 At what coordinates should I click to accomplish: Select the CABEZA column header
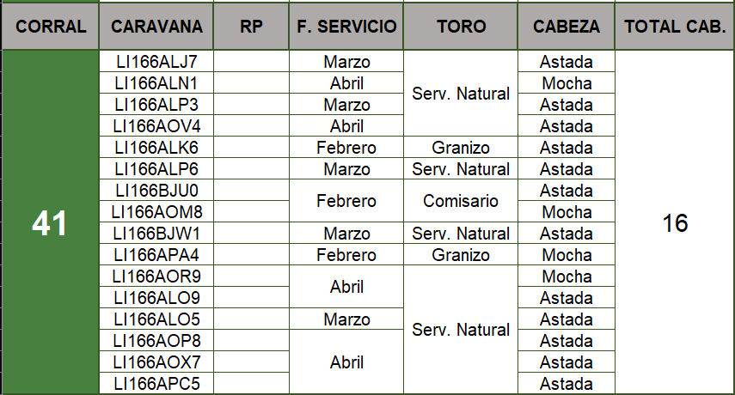[x=566, y=27]
